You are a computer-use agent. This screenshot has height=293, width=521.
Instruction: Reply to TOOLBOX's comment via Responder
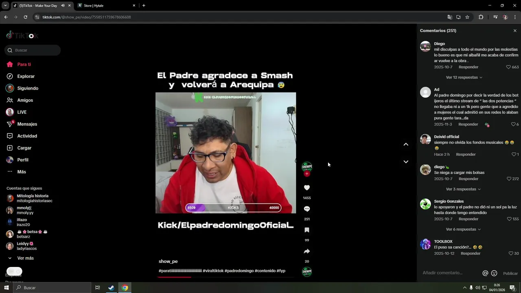pos(471,254)
